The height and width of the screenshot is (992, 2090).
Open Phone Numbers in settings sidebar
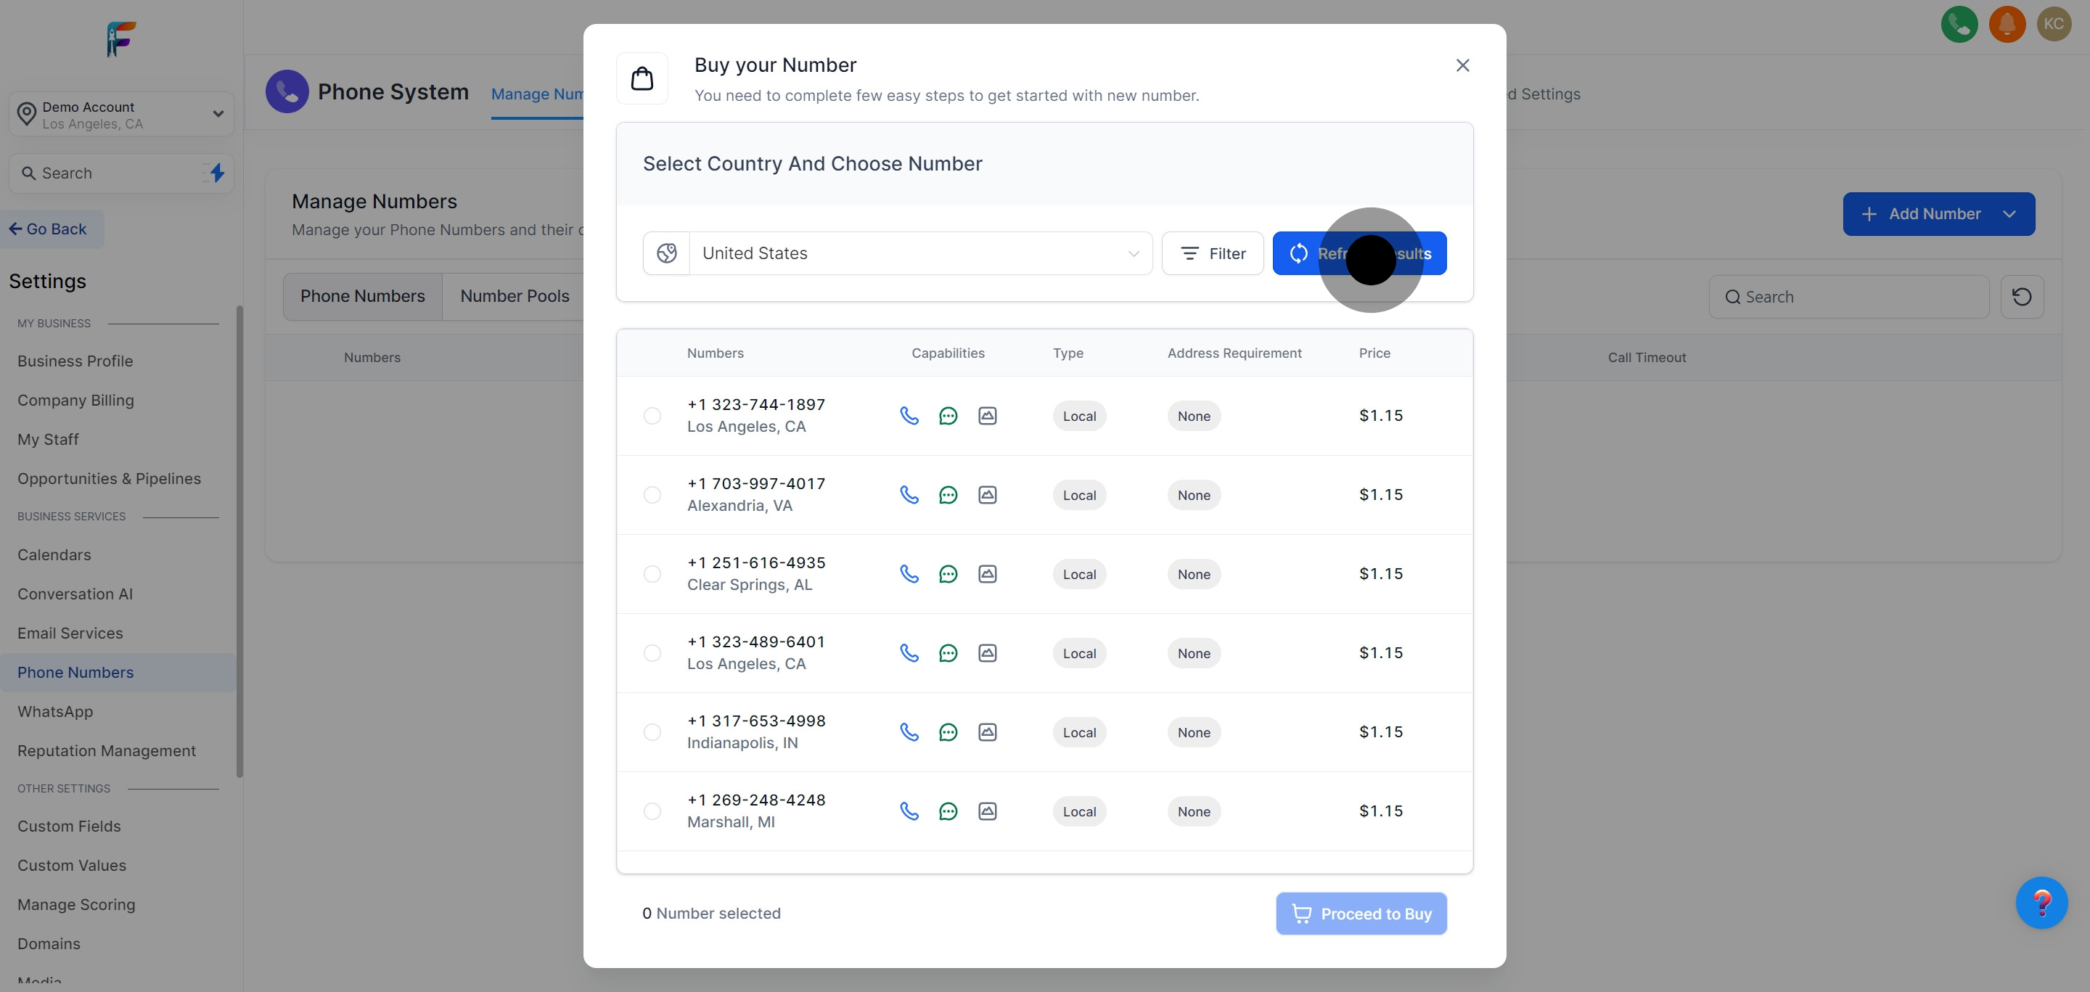(x=75, y=673)
